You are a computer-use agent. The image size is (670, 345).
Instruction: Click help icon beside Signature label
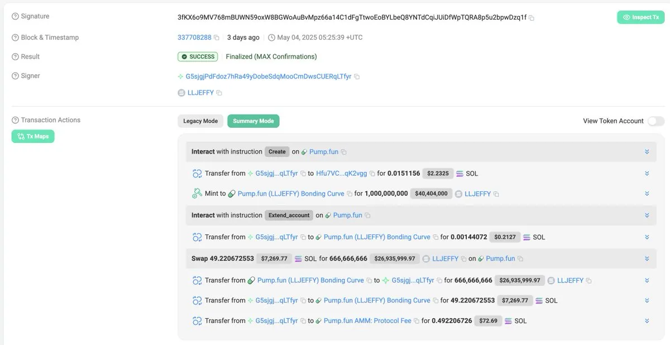coord(16,17)
